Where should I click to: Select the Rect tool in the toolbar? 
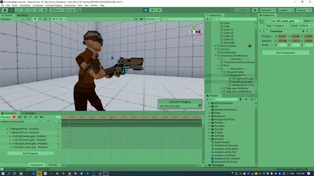(x=31, y=10)
